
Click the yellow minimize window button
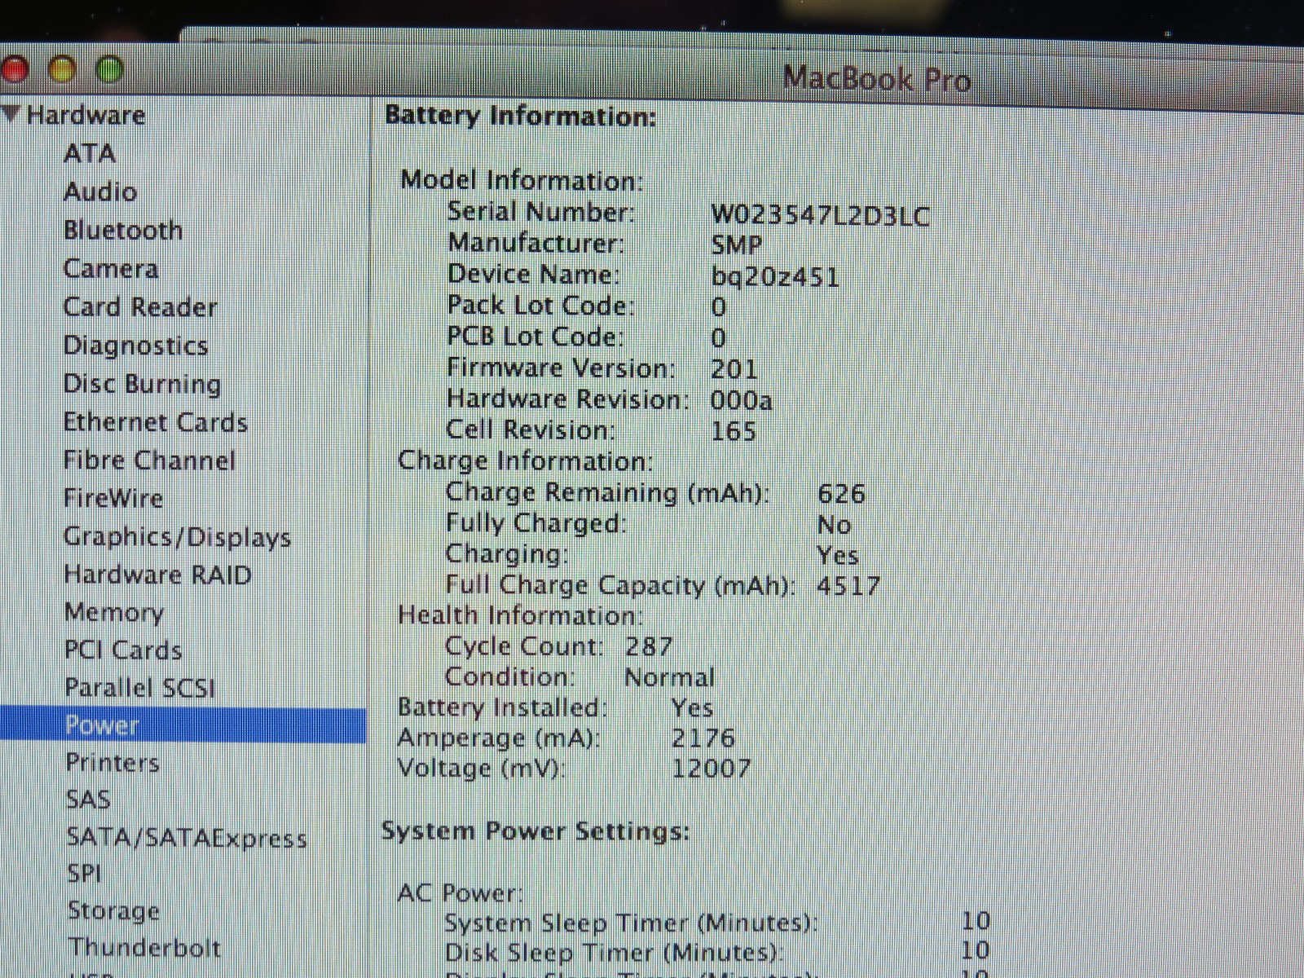point(63,70)
